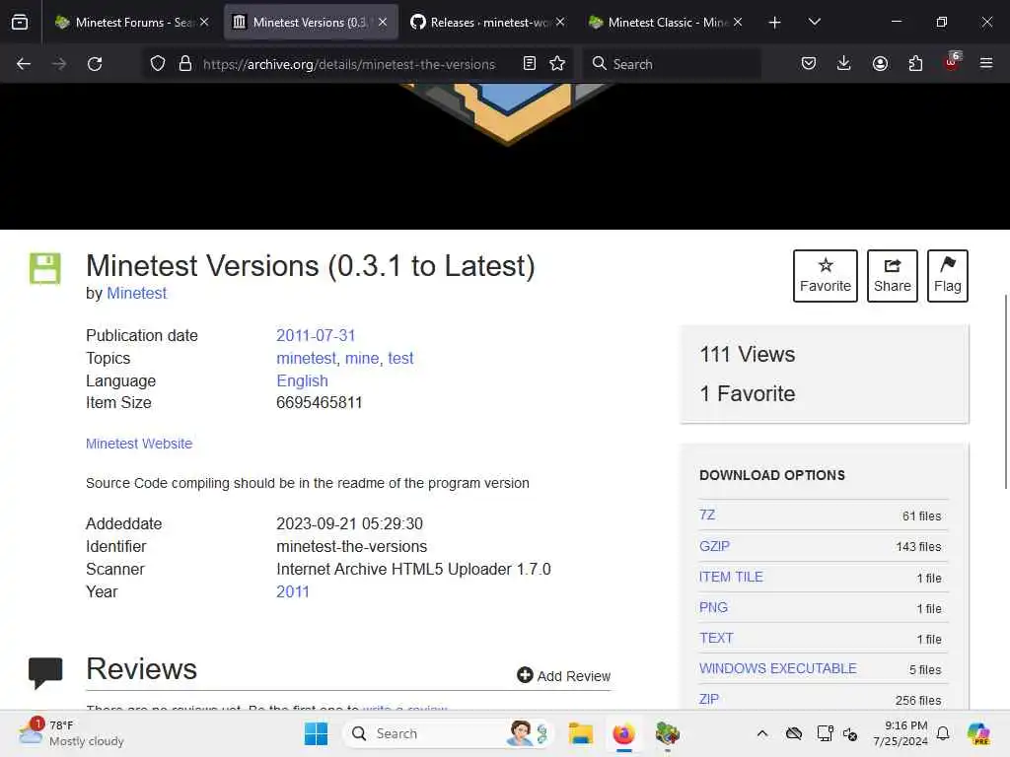Click the Favorite button
Image resolution: width=1010 pixels, height=757 pixels.
point(826,276)
